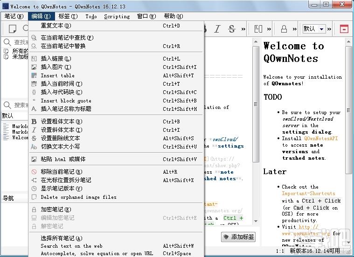Choose Search text on the web entry
The image size is (354, 257).
(x=116, y=246)
